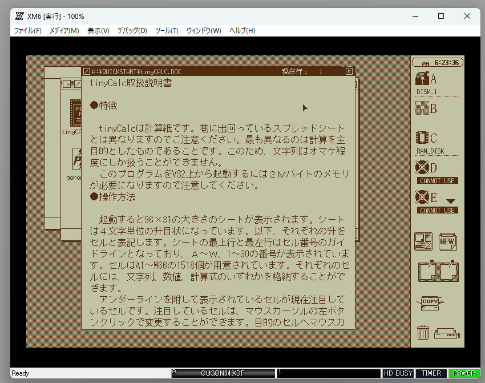Click the RAM_DISK volume label
Screen dimensions: 485x383
[x=430, y=151]
